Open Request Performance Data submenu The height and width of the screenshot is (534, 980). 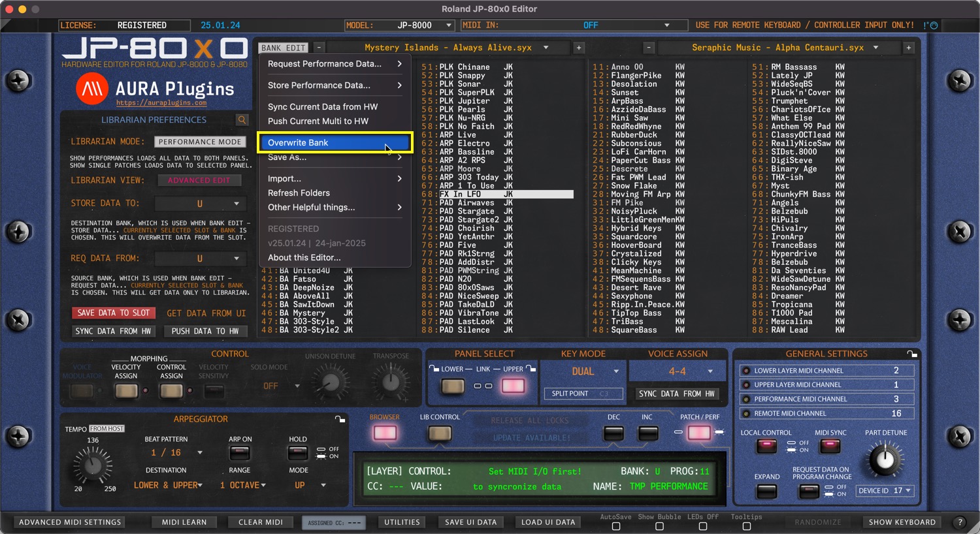(x=334, y=64)
